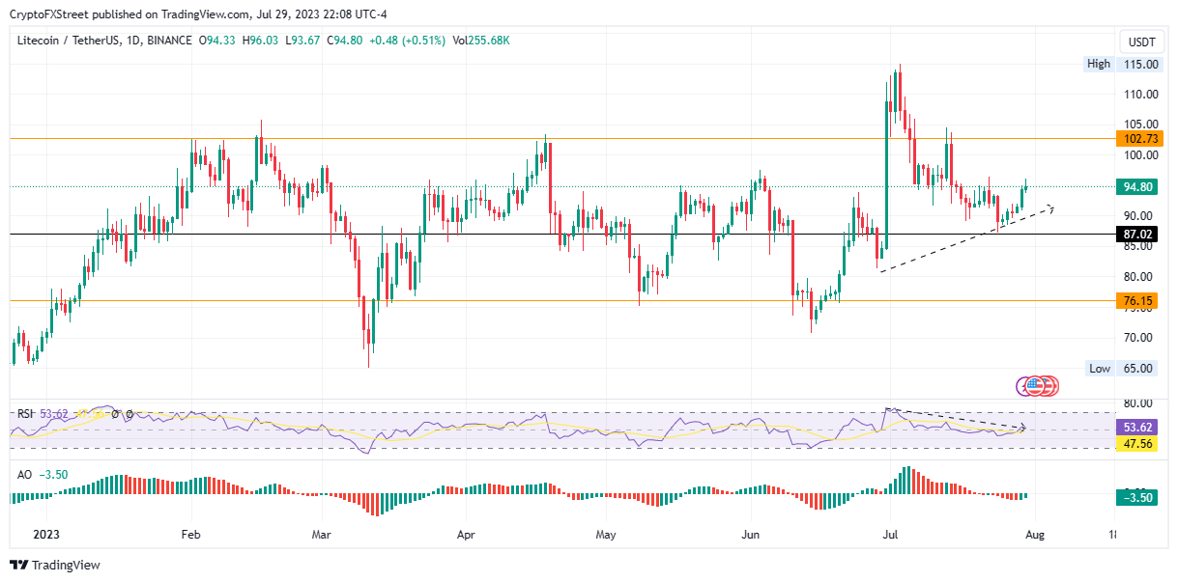The width and height of the screenshot is (1178, 582).
Task: Click the economic event flag icons
Action: pos(1038,386)
